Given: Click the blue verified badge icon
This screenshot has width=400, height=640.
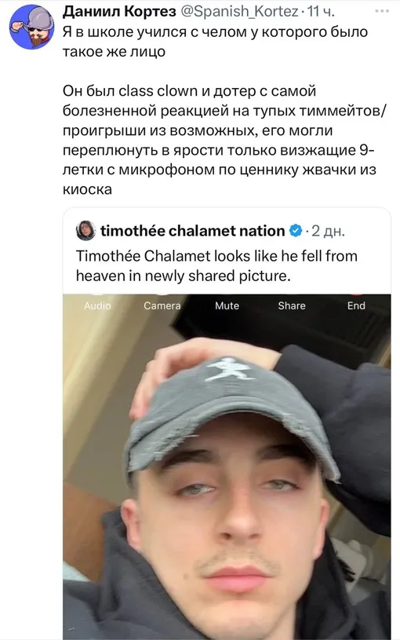Looking at the screenshot, I should [x=295, y=231].
